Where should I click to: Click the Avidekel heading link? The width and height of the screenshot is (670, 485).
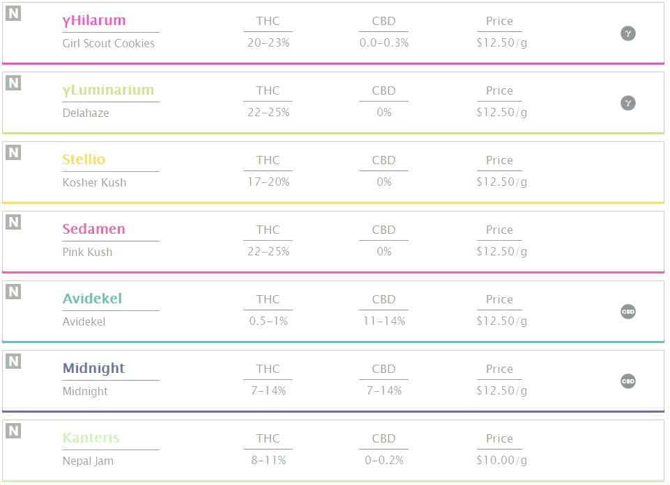(x=92, y=299)
